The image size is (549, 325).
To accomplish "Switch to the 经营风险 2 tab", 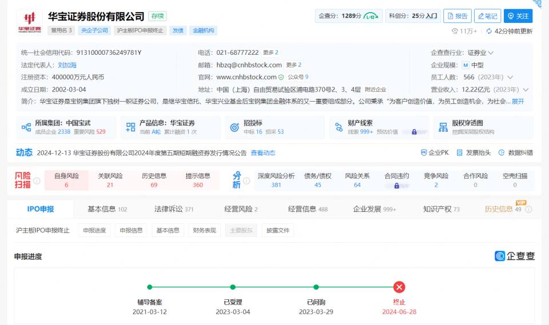I will 241,209.
